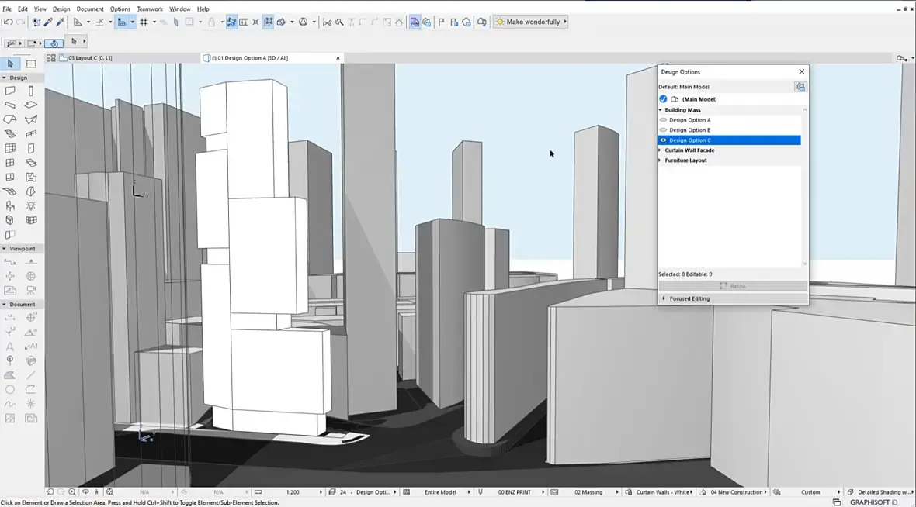Toggle visibility eye for Design Option B
916x507 pixels.
(663, 130)
